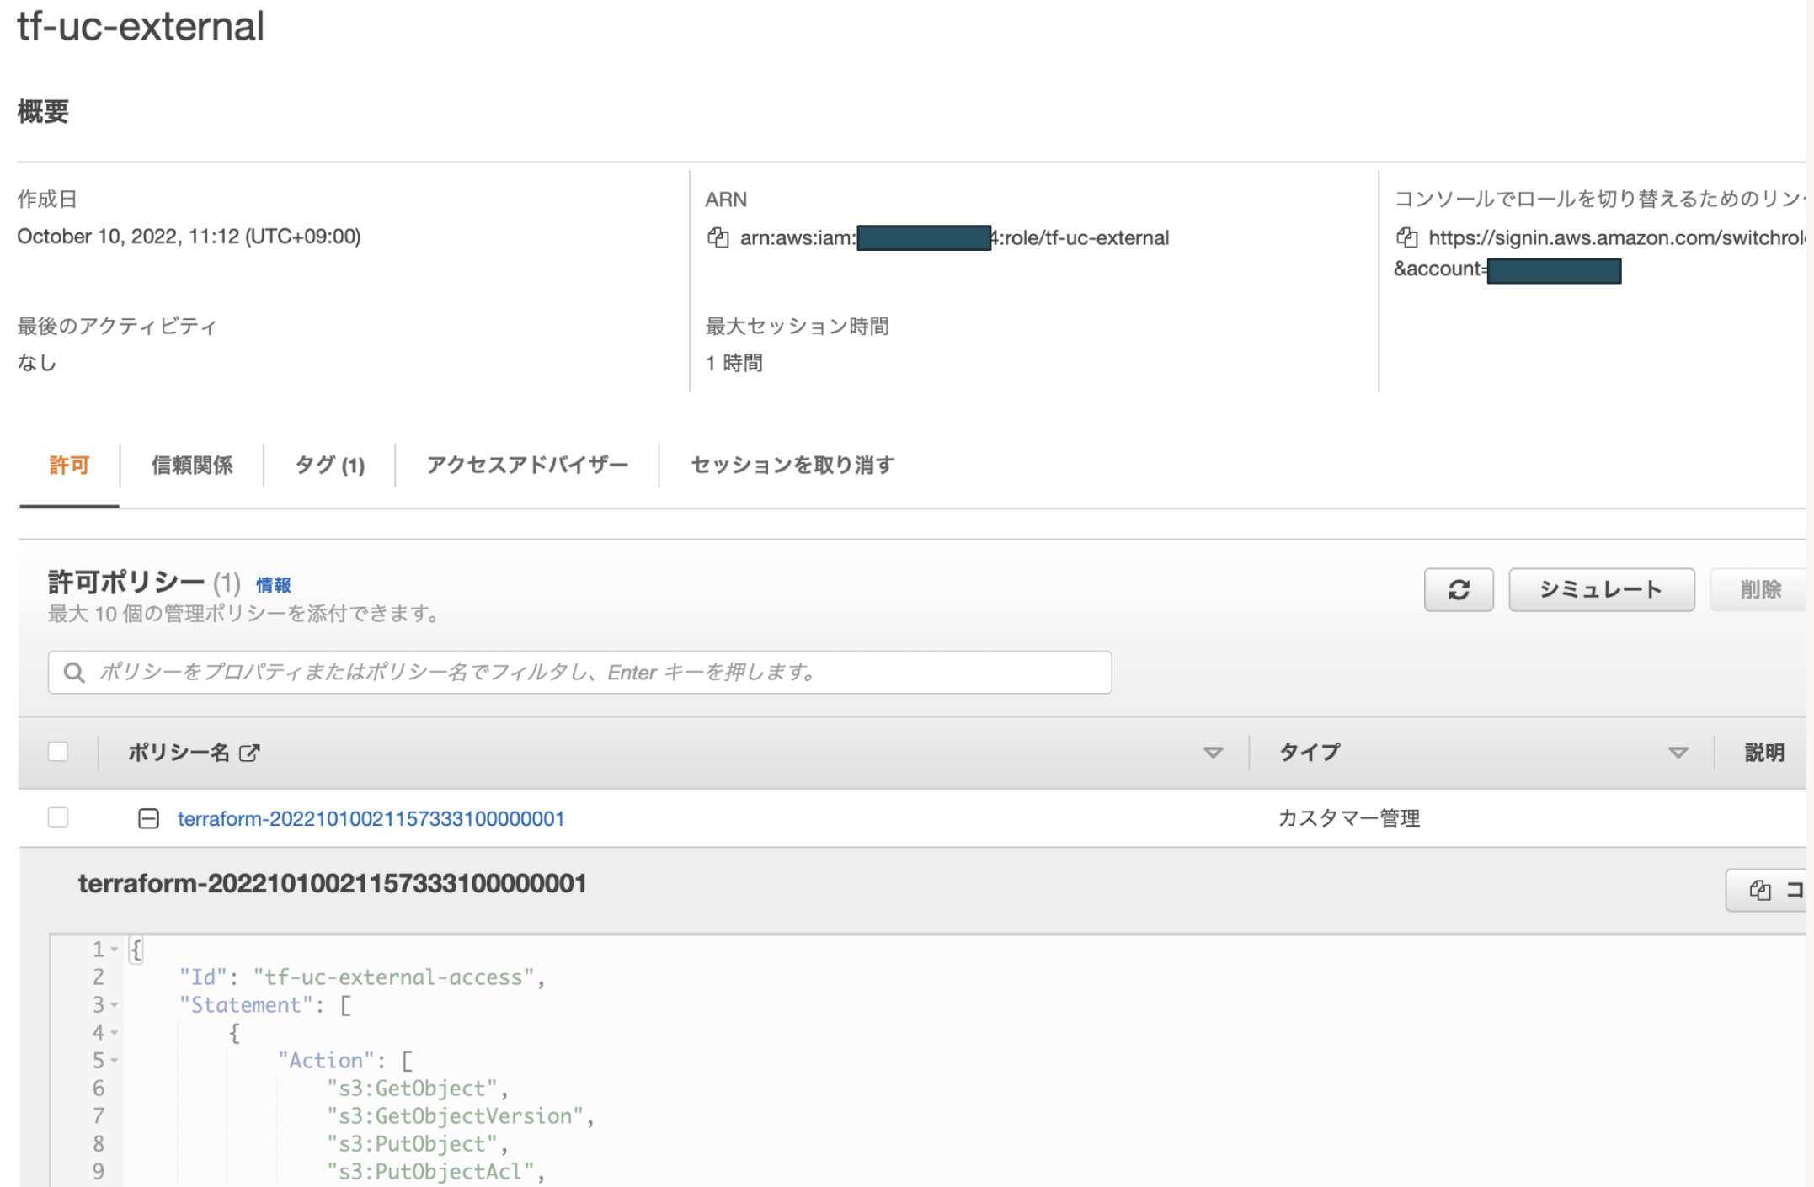The height and width of the screenshot is (1187, 1814).
Task: Open タイプ column sort dropdown arrow
Action: (x=1678, y=753)
